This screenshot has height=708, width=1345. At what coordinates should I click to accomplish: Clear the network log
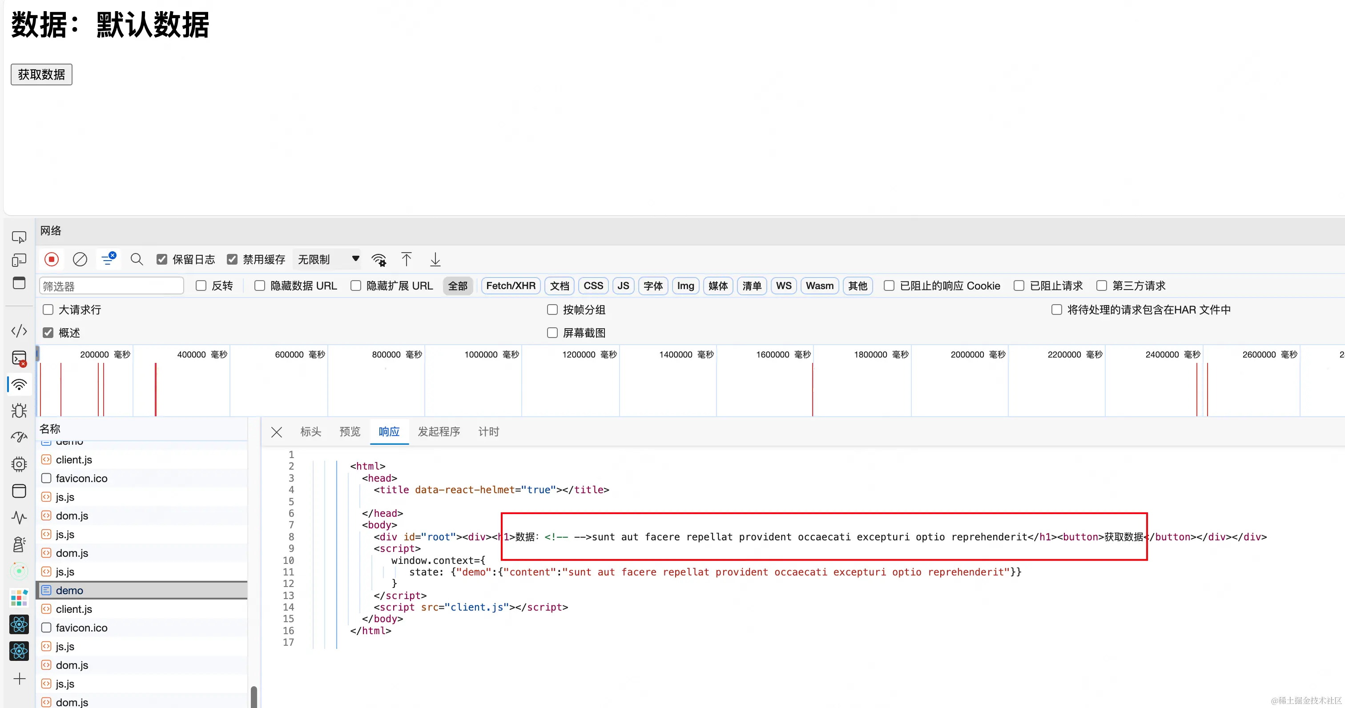coord(80,259)
